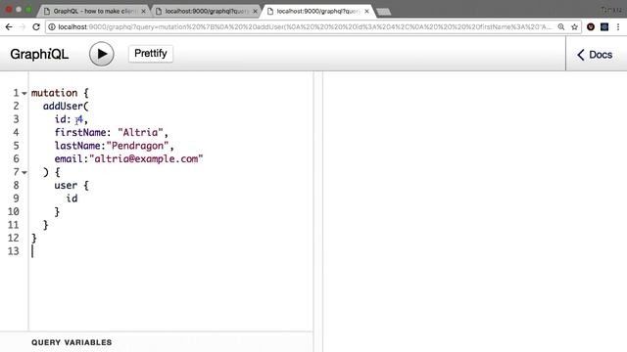Bookmark this page with star icon

[x=575, y=26]
